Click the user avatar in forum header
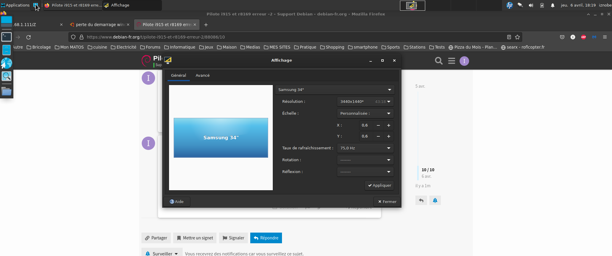The image size is (612, 256). point(464,61)
